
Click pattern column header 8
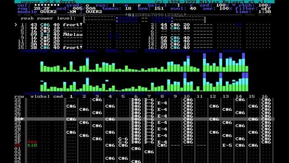pos(162,96)
